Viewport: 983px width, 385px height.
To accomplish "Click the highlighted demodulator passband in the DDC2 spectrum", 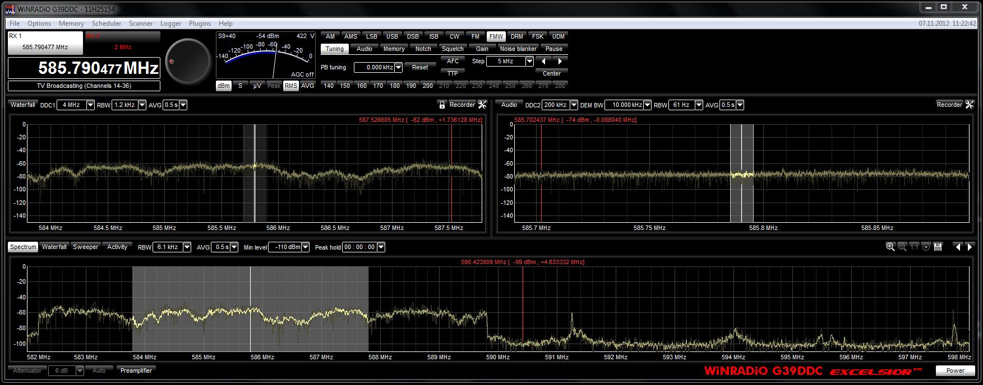I will 741,173.
